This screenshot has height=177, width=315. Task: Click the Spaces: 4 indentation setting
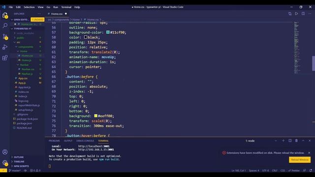click(254, 171)
